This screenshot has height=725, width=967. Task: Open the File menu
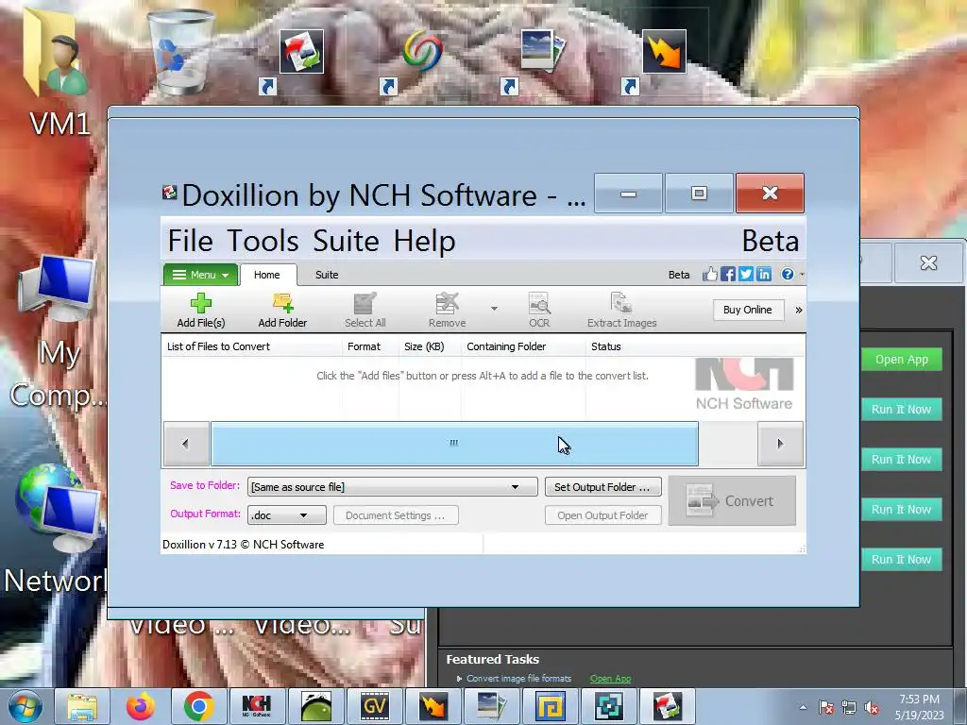pos(190,241)
